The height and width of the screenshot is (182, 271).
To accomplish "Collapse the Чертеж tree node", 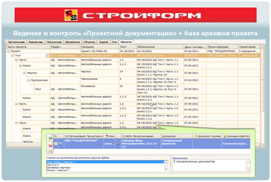I will tap(24, 73).
